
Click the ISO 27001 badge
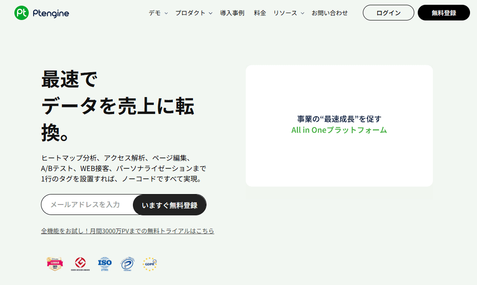coord(105,264)
